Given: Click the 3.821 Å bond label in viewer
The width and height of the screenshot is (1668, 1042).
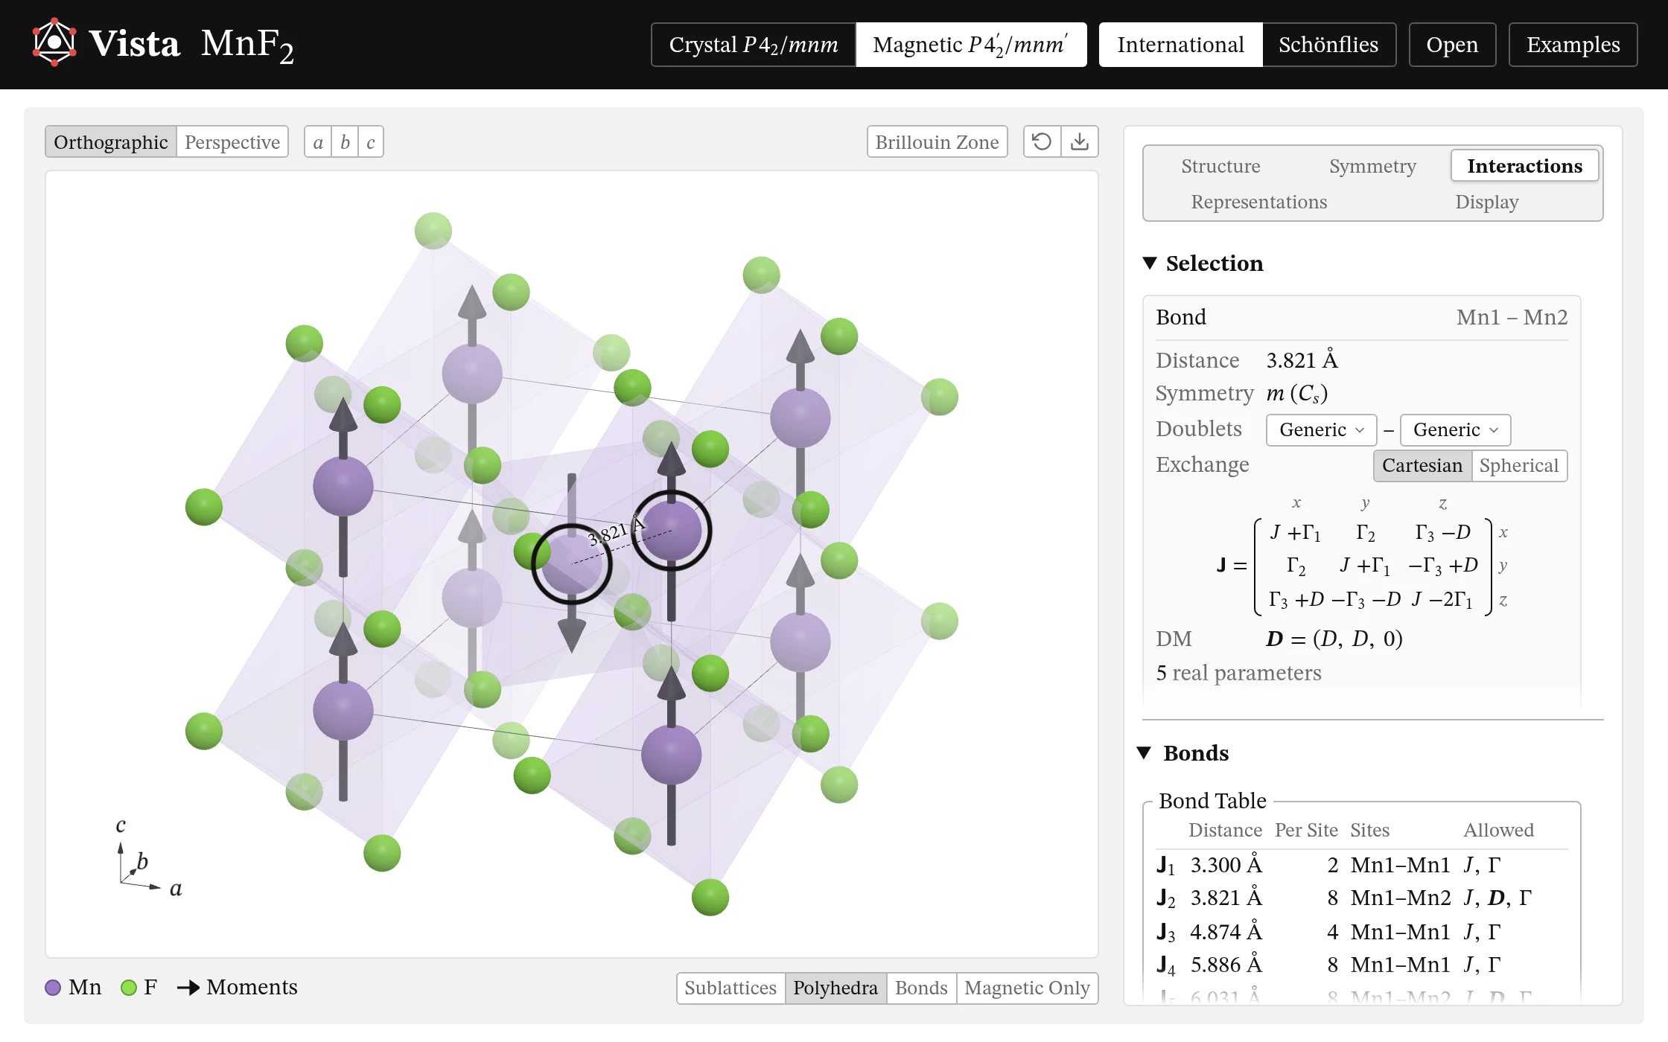Looking at the screenshot, I should pyautogui.click(x=616, y=532).
